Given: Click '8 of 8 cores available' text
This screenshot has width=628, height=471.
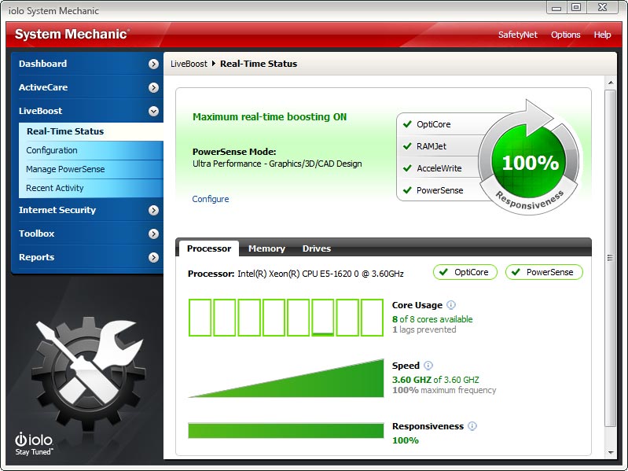Looking at the screenshot, I should coord(432,319).
